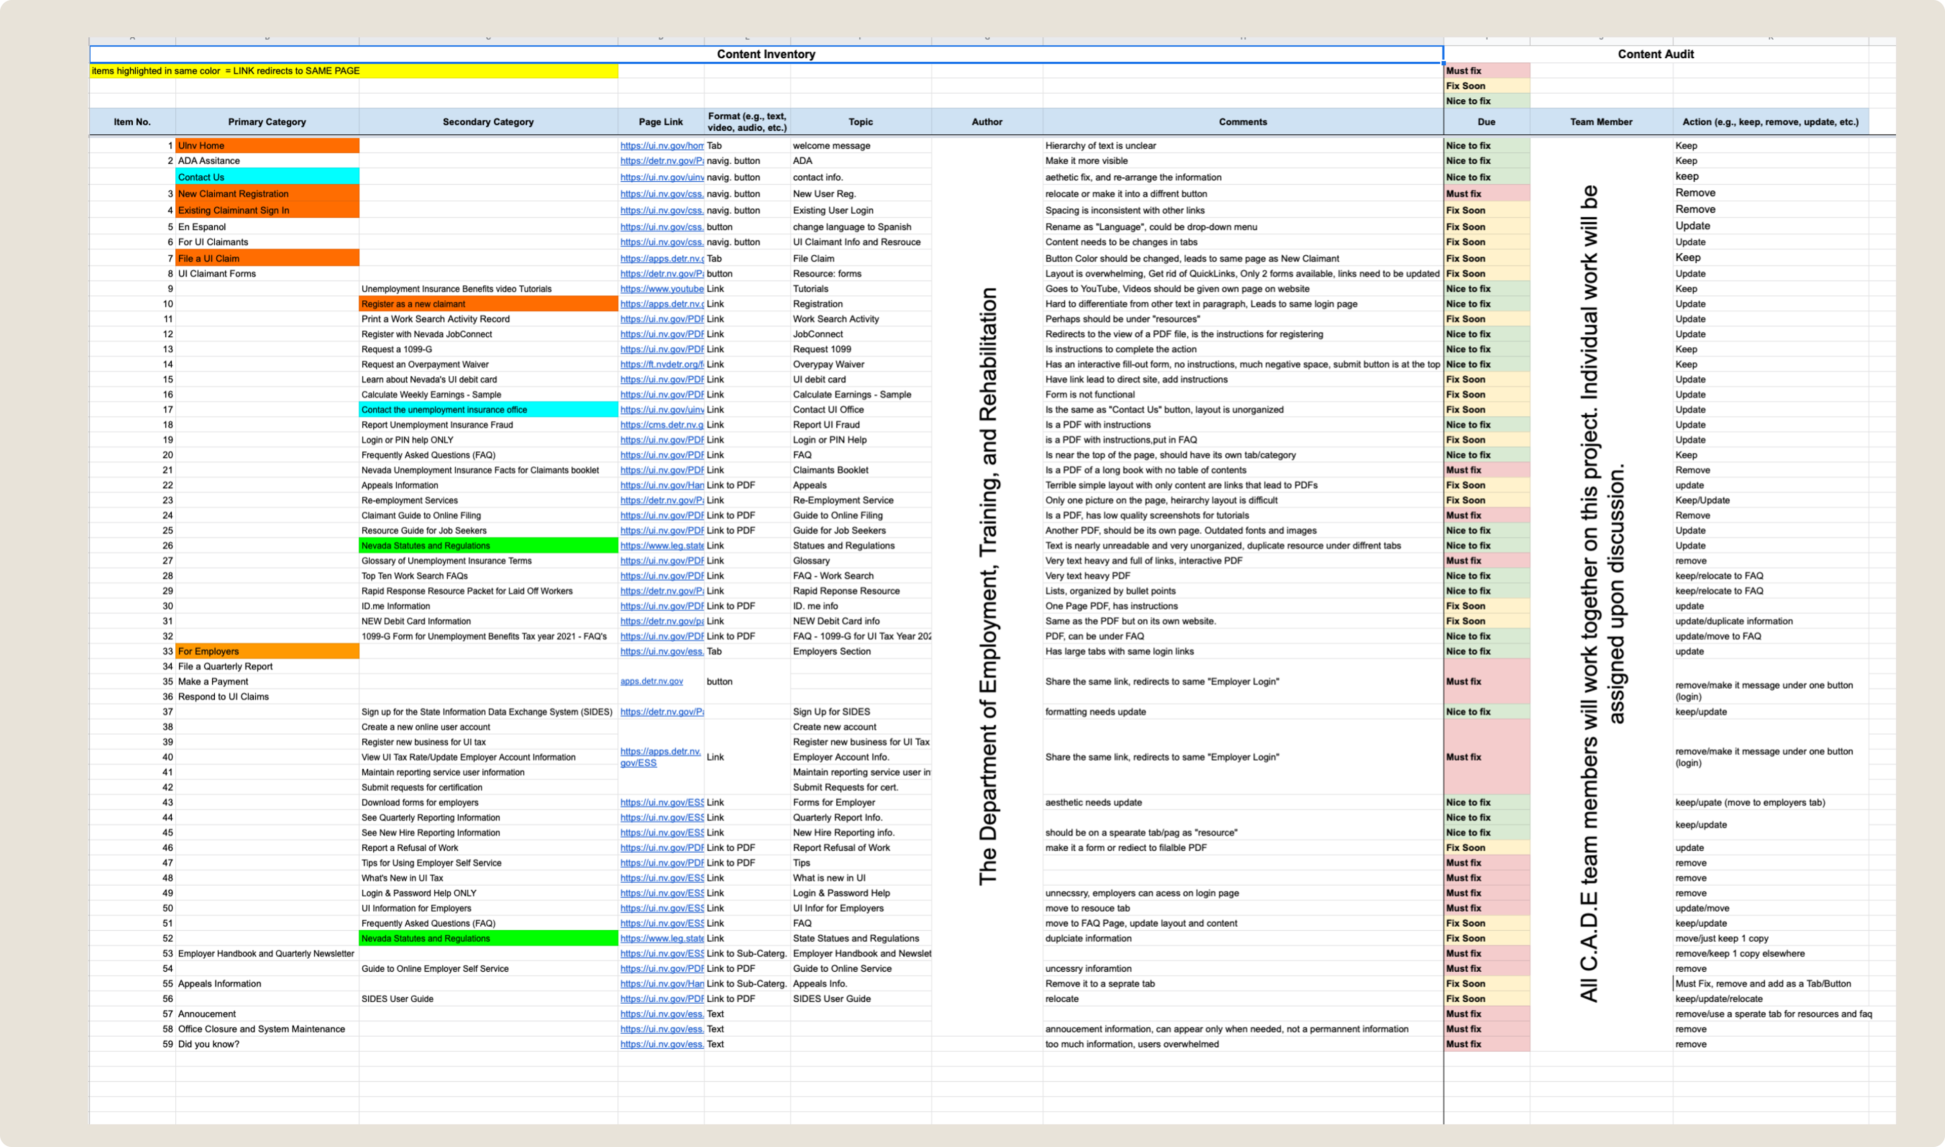The height and width of the screenshot is (1147, 1945).
Task: Click the 'New Claimant Registration' cell
Action: coord(267,194)
